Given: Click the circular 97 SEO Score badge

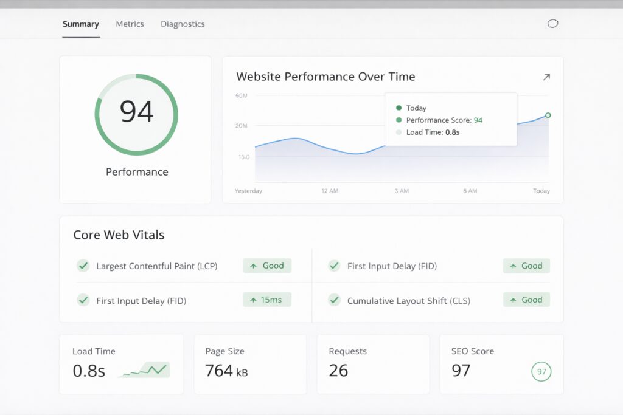Looking at the screenshot, I should click(x=541, y=371).
